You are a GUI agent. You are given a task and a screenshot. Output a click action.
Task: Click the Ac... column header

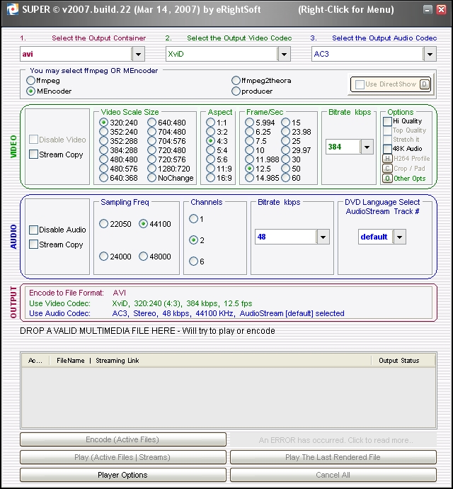tap(35, 361)
